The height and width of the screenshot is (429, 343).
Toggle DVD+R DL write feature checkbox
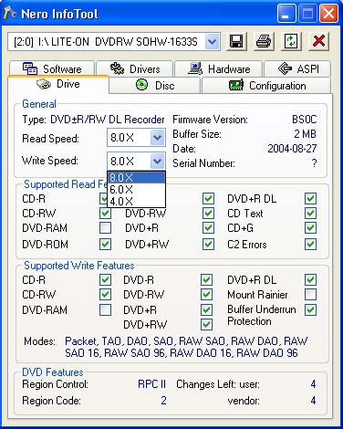point(310,279)
